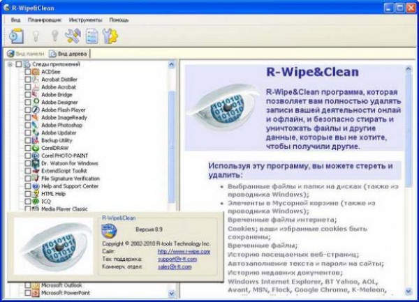Image resolution: width=419 pixels, height=302 pixels.
Task: Open the scheduler clock toolbar icon
Action: (x=16, y=36)
